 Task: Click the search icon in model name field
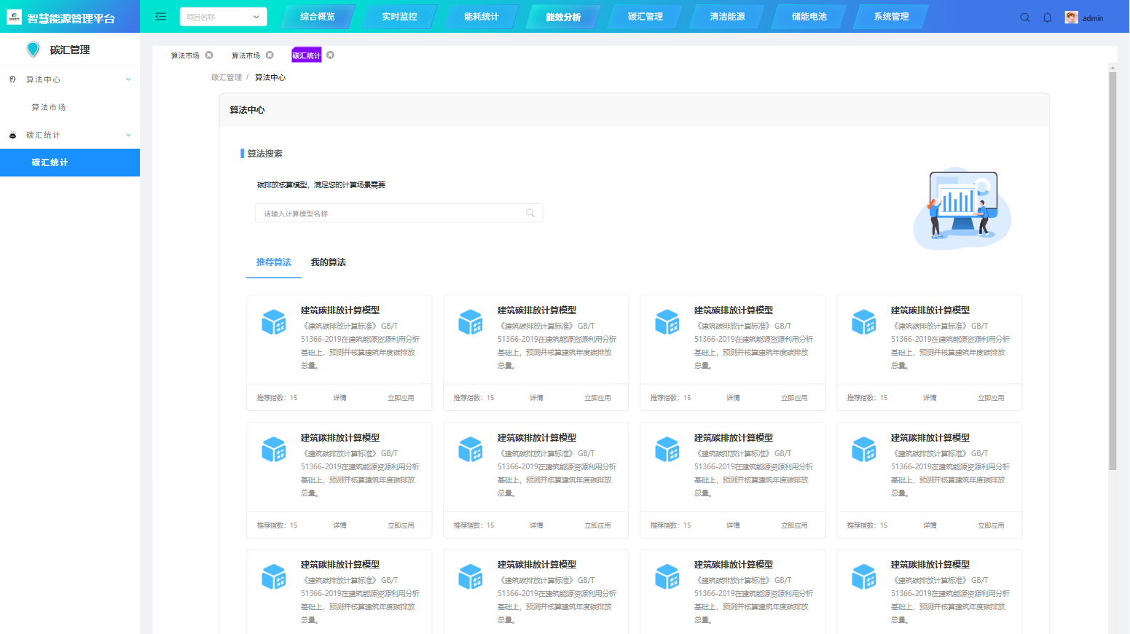click(530, 214)
